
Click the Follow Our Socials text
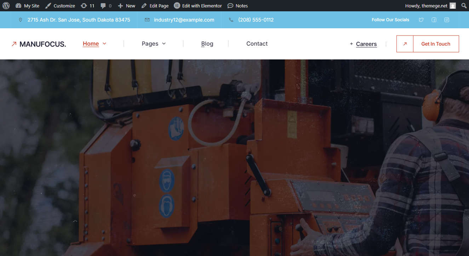(390, 20)
